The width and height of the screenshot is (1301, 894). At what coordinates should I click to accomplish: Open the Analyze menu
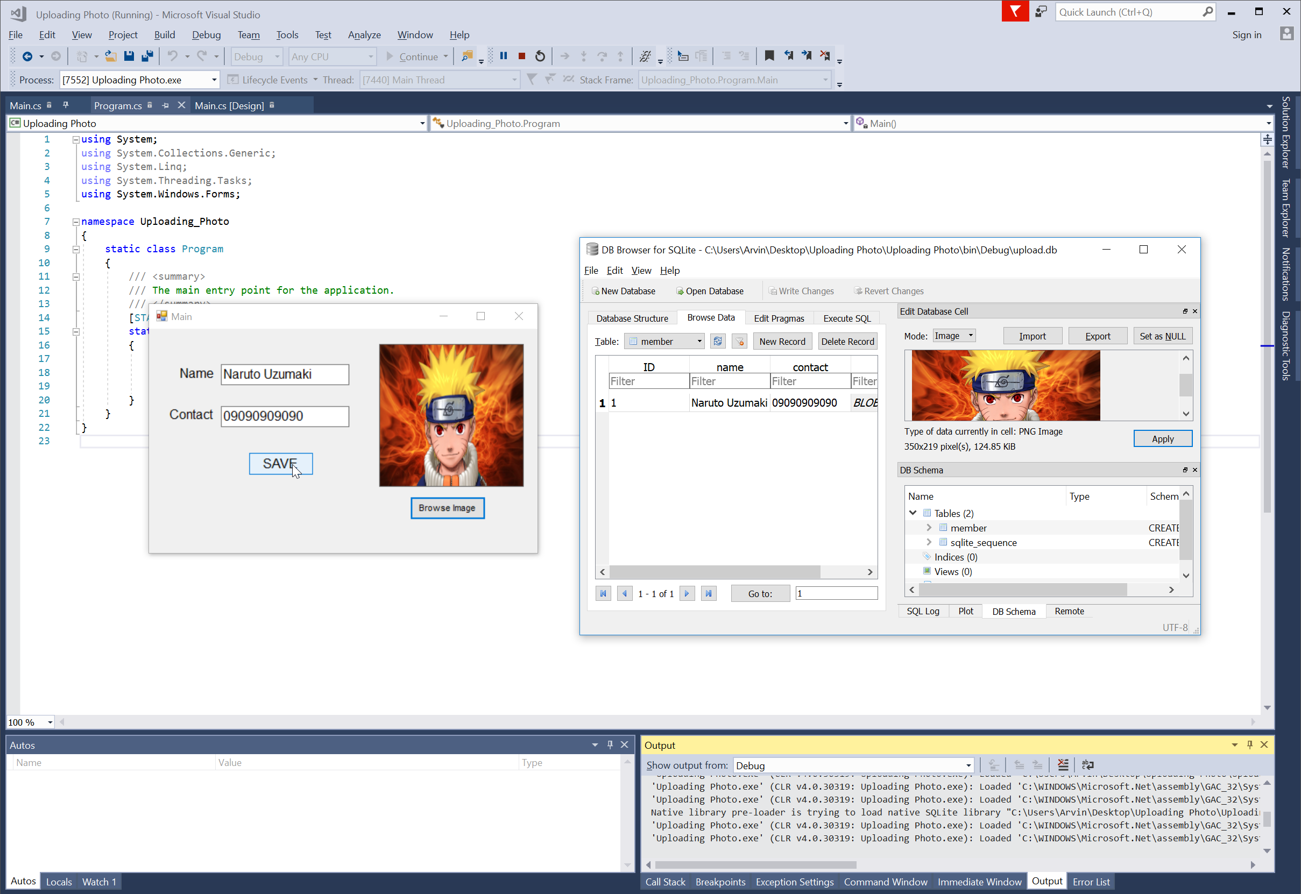(x=364, y=35)
